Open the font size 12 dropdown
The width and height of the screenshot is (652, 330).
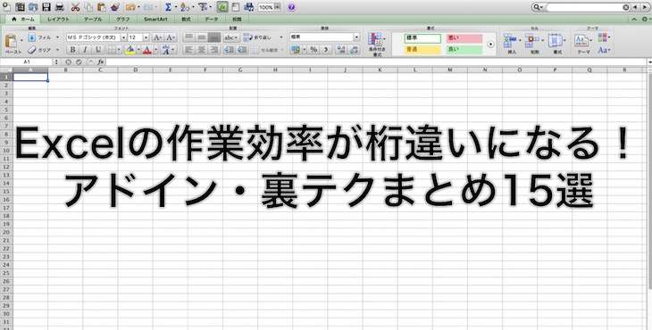tap(146, 37)
